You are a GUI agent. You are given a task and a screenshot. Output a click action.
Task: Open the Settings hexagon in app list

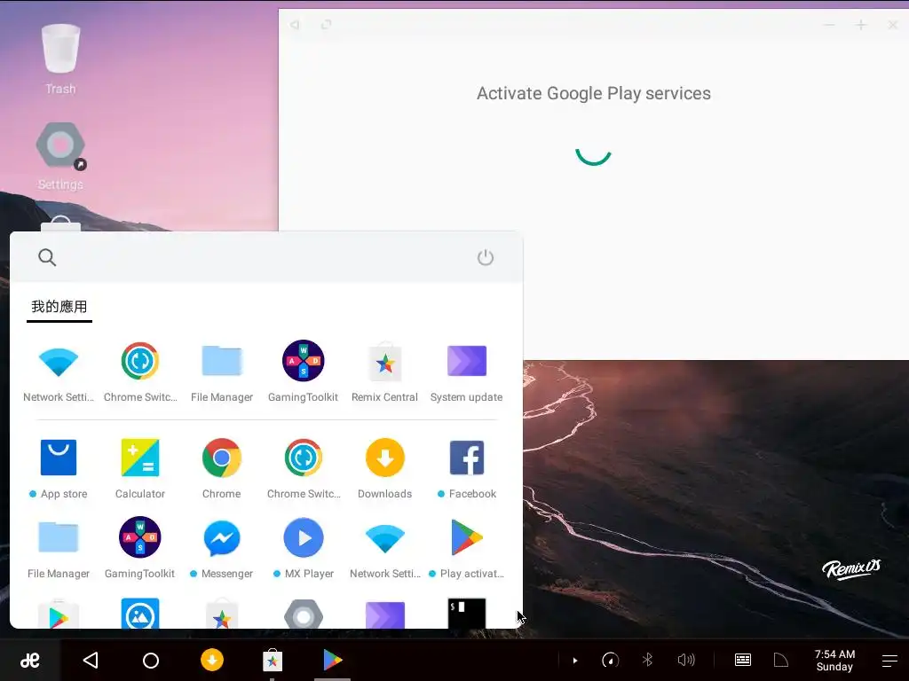[x=304, y=614]
